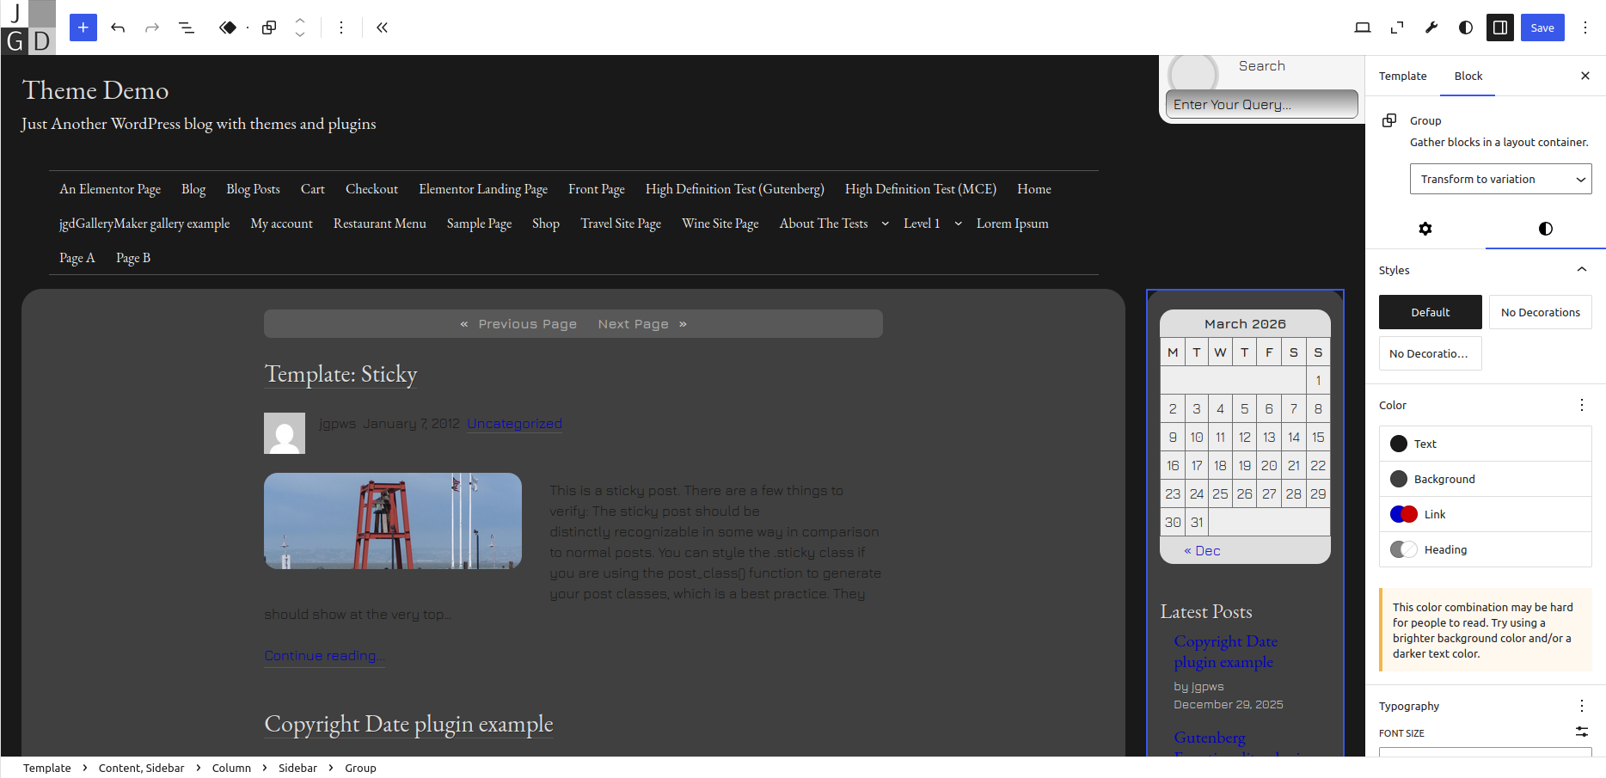
Task: Collapse the block toolbar with double-chevron
Action: click(x=382, y=28)
